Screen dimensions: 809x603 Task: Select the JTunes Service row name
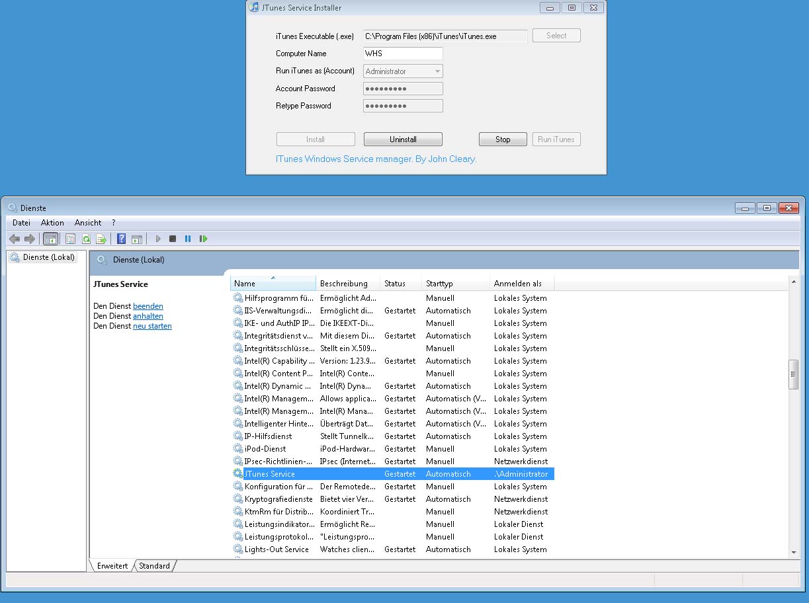pyautogui.click(x=270, y=474)
